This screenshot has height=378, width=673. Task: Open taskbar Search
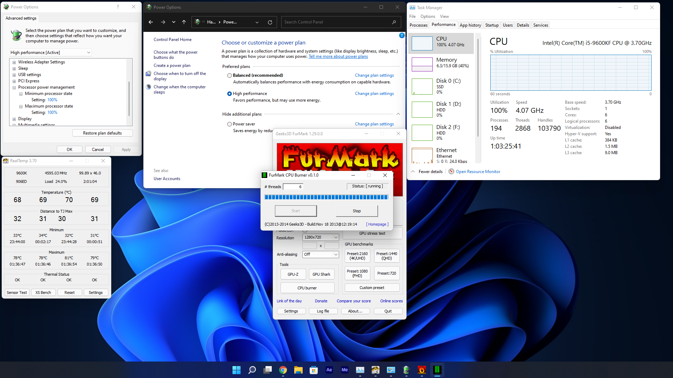point(252,370)
